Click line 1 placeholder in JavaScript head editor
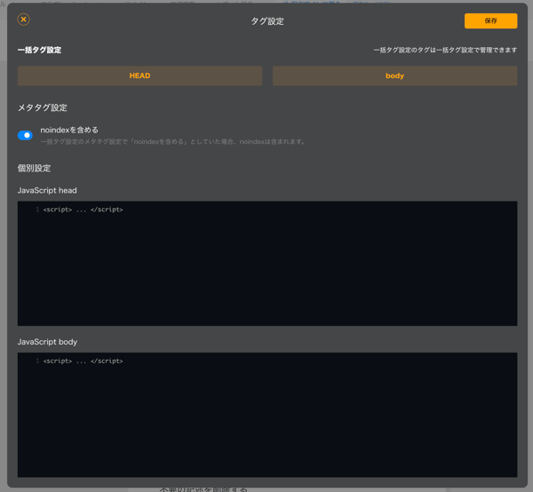The height and width of the screenshot is (492, 533). pyautogui.click(x=83, y=210)
